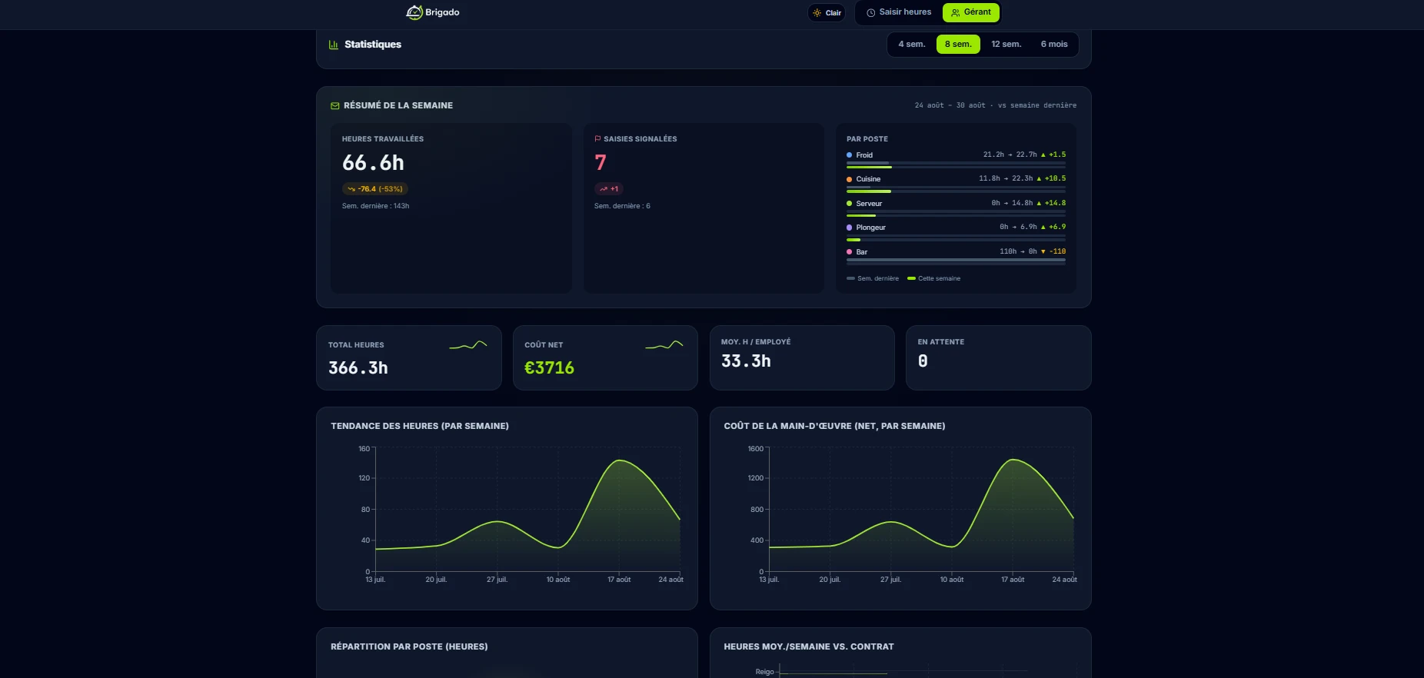The height and width of the screenshot is (678, 1424).
Task: Click the Sem. dernière legend entry
Action: 873,278
